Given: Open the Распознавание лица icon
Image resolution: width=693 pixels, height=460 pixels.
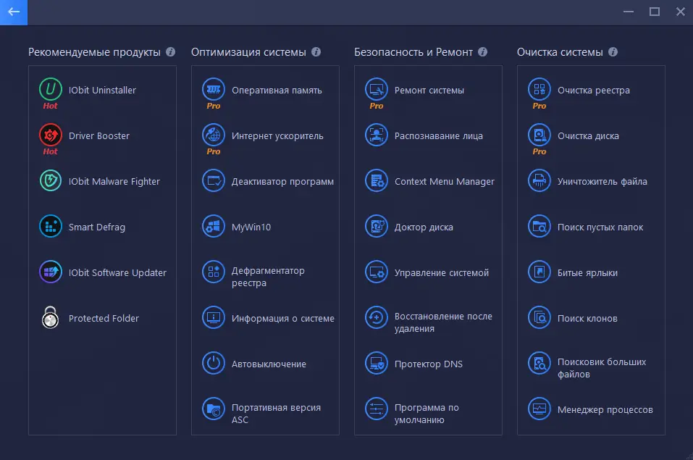Looking at the screenshot, I should [377, 135].
